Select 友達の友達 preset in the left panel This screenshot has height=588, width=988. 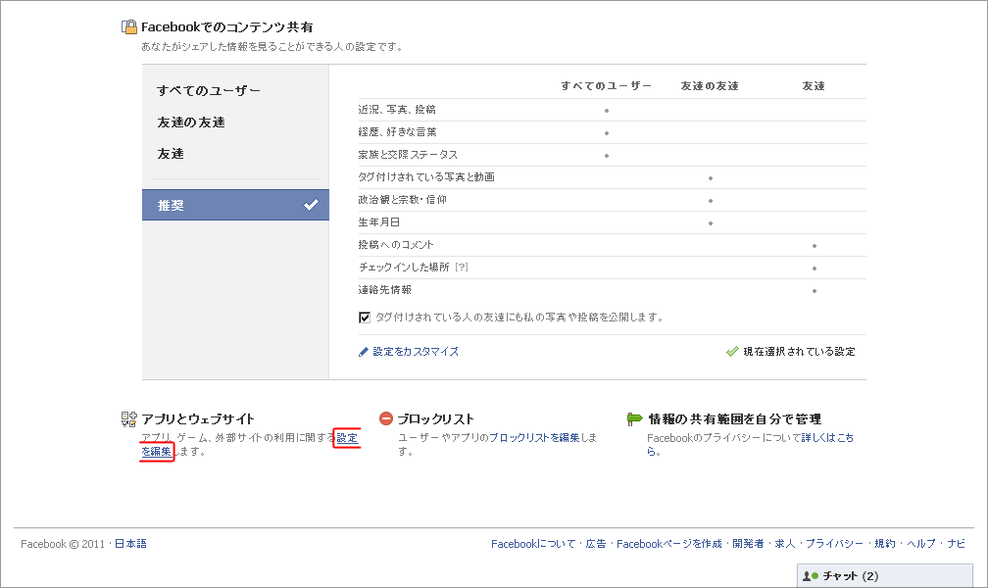coord(191,122)
